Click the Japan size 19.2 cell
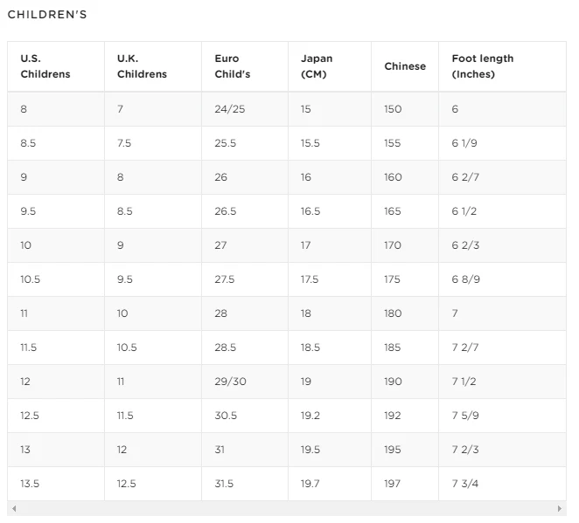The height and width of the screenshot is (523, 579). (x=310, y=416)
